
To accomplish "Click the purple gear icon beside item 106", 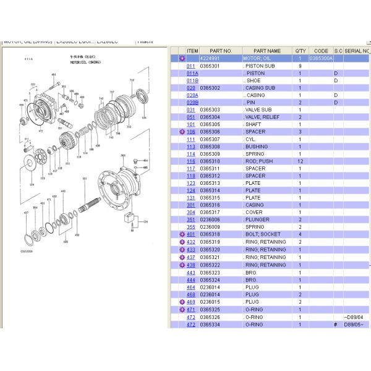I will click(x=182, y=132).
